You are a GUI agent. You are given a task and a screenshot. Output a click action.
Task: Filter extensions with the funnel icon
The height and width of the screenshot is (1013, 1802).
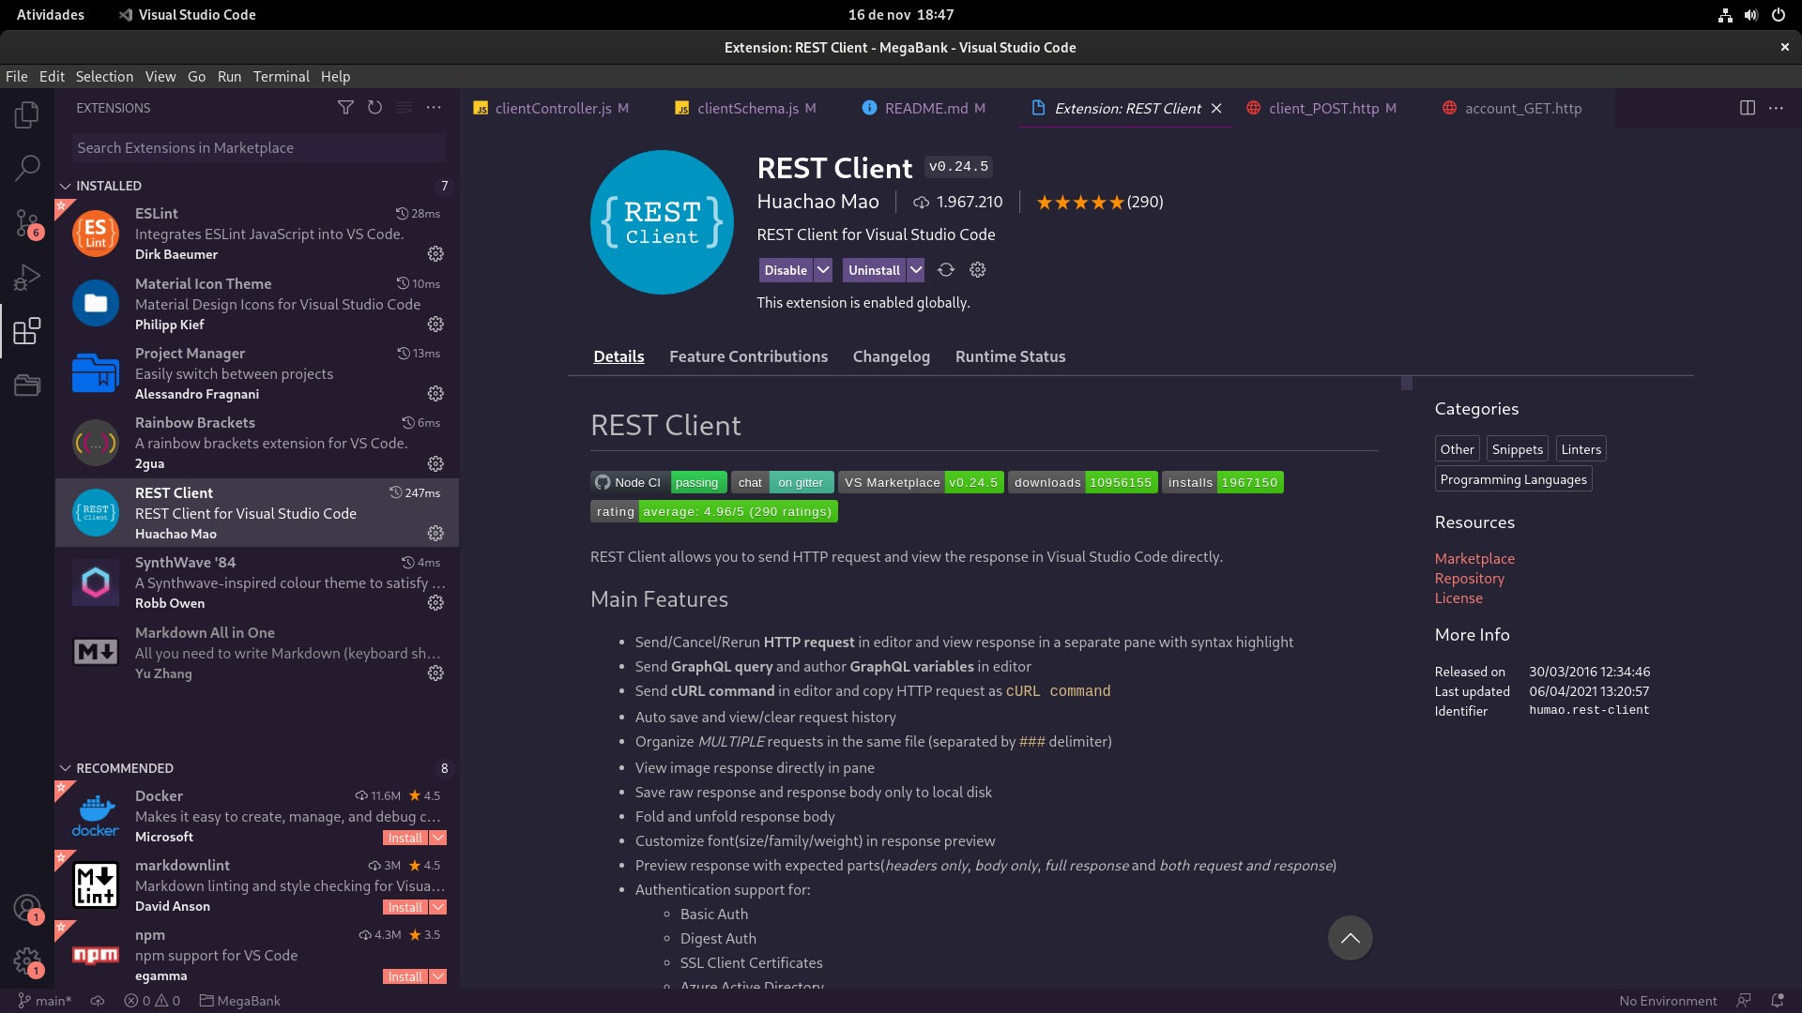345,108
